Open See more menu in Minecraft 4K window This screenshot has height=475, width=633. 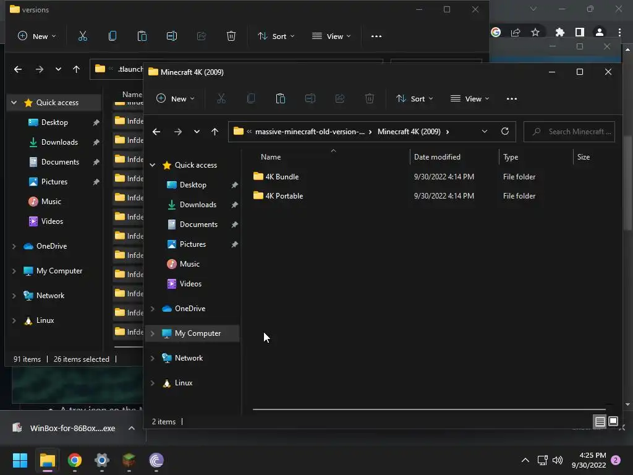pos(511,98)
